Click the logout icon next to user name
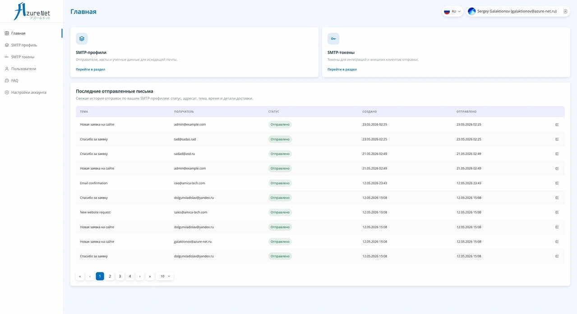This screenshot has width=577, height=314. coord(565,11)
